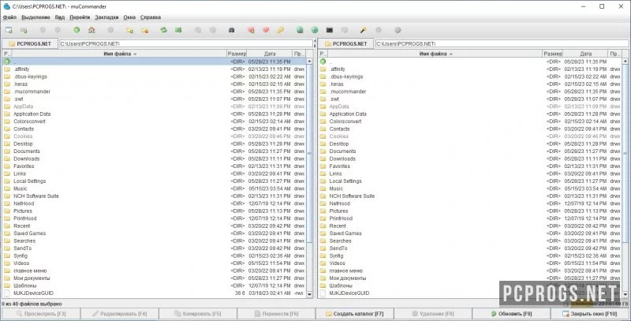Click Закрыть окно [F10] button

tap(590, 313)
